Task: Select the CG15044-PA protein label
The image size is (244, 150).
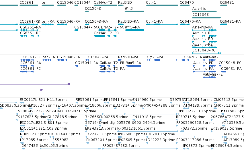Action: (87, 63)
